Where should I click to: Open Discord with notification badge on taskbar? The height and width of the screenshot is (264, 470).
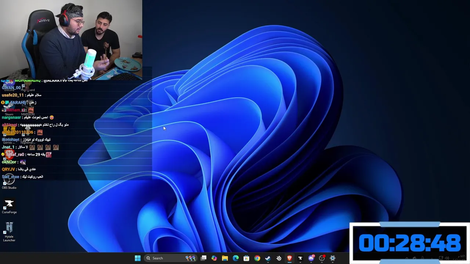[311, 258]
